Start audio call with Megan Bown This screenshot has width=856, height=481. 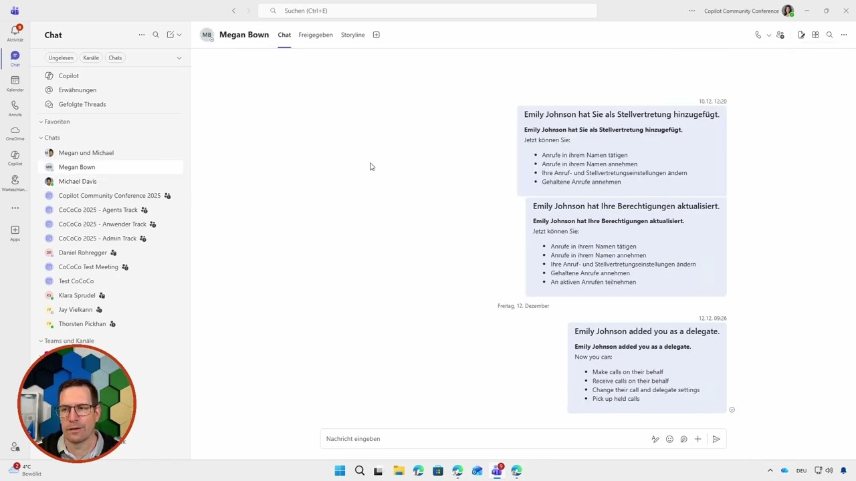click(758, 35)
